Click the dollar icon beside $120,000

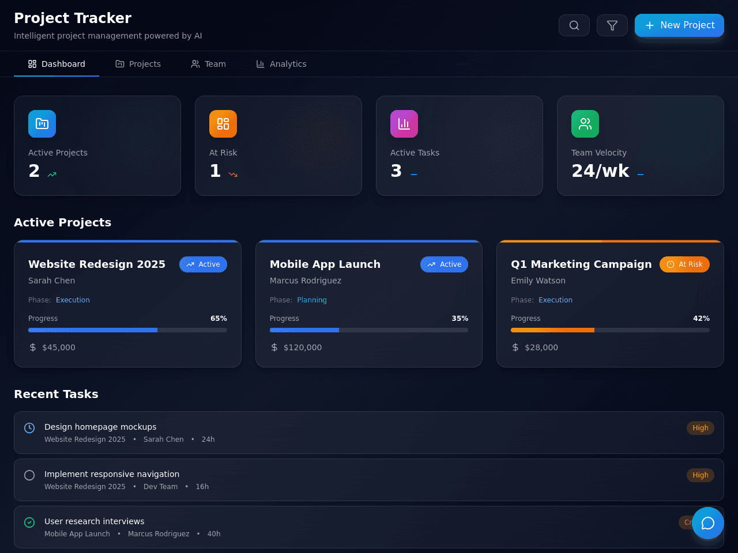click(274, 347)
